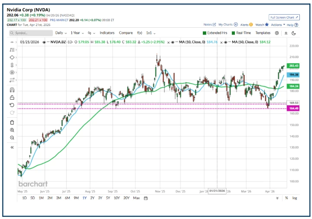Remove the MA (10, Close, 0) indicator
The image size is (312, 219).
tap(168, 42)
